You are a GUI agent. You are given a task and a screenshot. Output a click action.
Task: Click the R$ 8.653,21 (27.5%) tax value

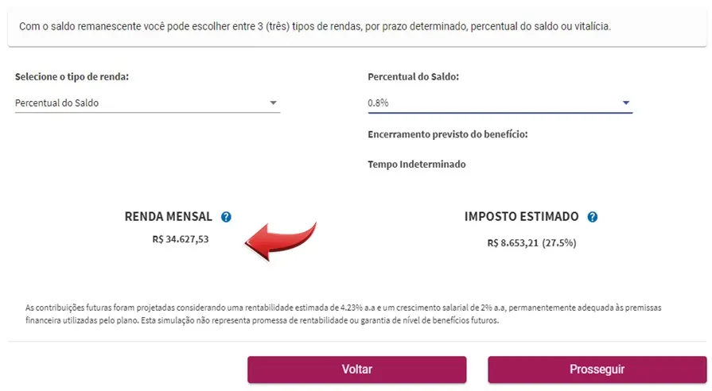pyautogui.click(x=531, y=242)
